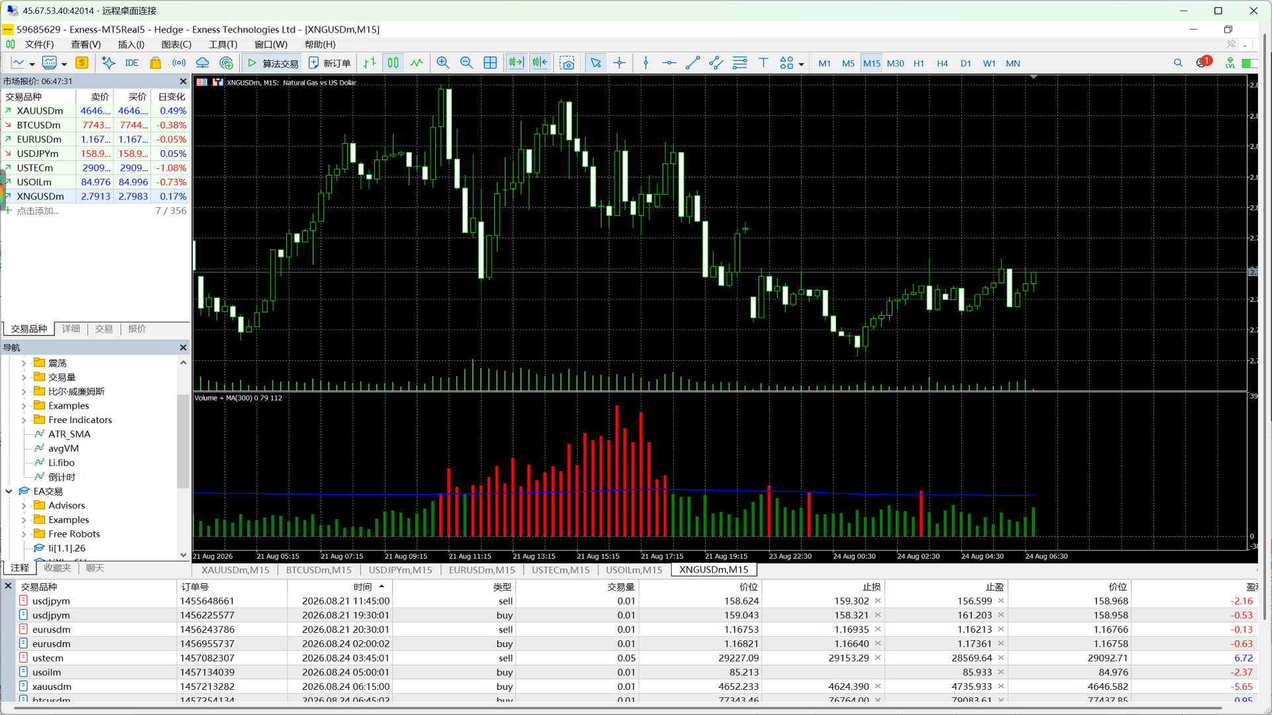Expand the Advisors folder
The height and width of the screenshot is (715, 1272).
[24, 505]
